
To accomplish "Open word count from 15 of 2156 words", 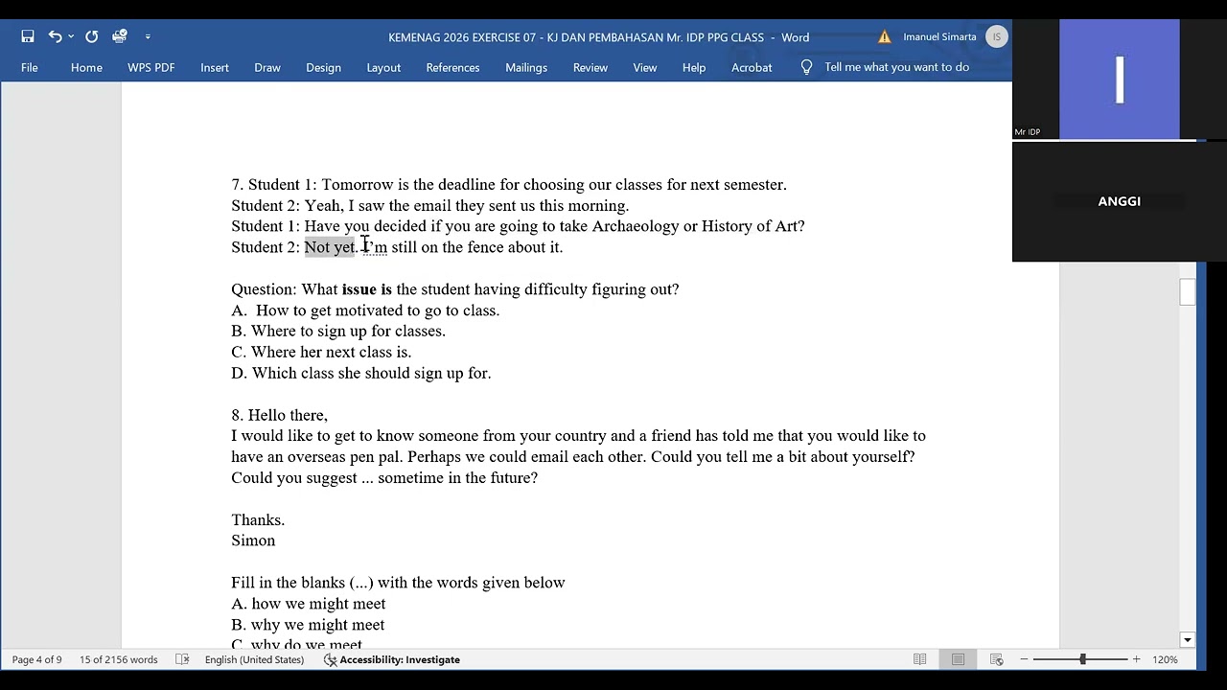I will coord(118,659).
